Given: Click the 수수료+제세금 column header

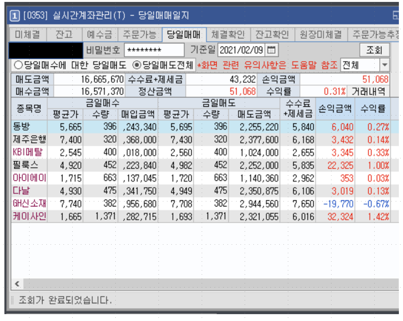Looking at the screenshot, I should [x=298, y=109].
